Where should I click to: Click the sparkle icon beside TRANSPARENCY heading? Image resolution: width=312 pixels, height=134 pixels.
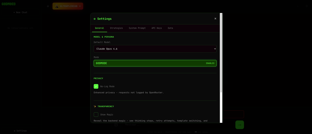(x=95, y=107)
